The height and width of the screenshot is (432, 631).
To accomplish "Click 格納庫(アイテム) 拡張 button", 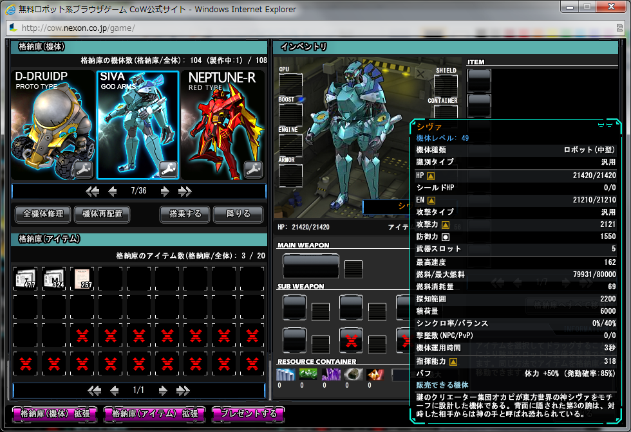I will pyautogui.click(x=155, y=414).
